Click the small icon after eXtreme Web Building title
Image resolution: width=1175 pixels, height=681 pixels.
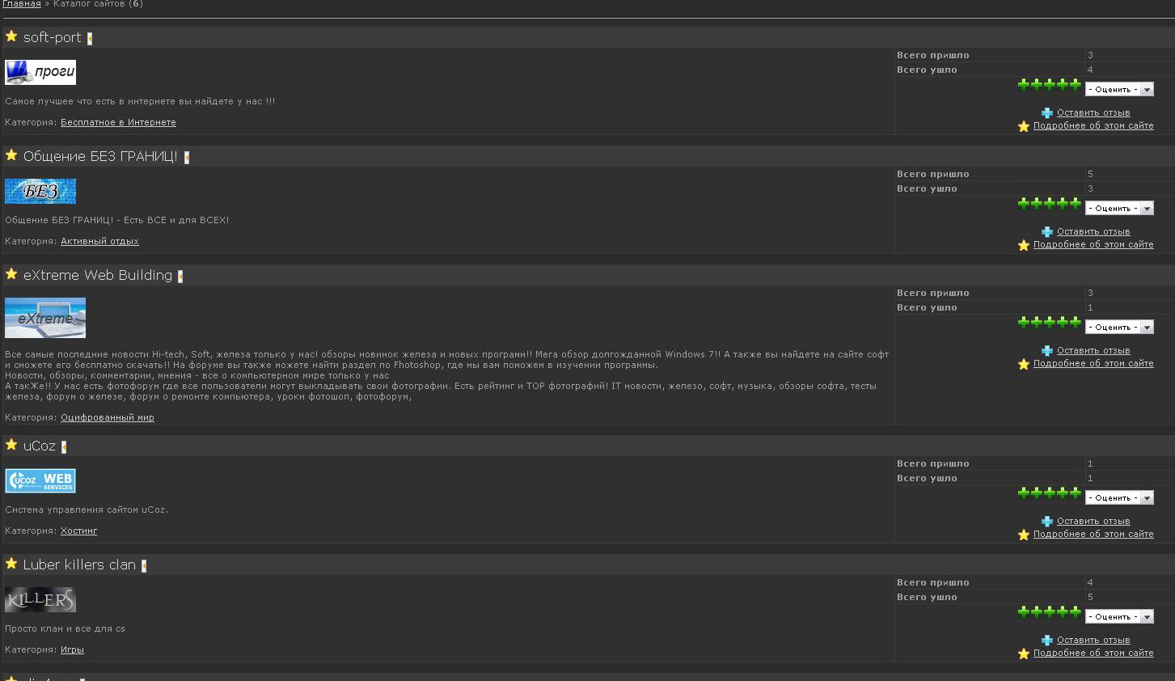tap(180, 277)
